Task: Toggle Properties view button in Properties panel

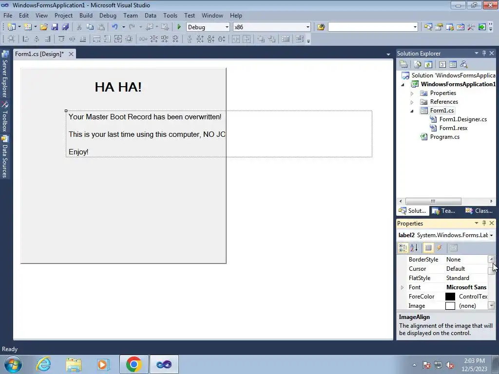Action: [x=428, y=248]
